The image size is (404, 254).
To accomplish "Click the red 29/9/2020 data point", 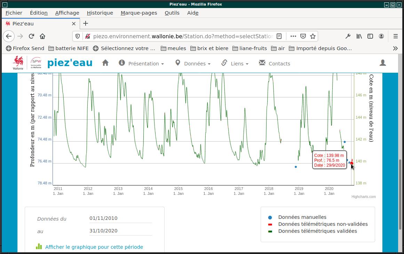I will pos(352,163).
